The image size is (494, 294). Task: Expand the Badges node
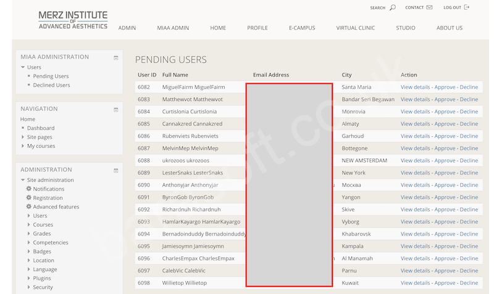[x=28, y=251]
